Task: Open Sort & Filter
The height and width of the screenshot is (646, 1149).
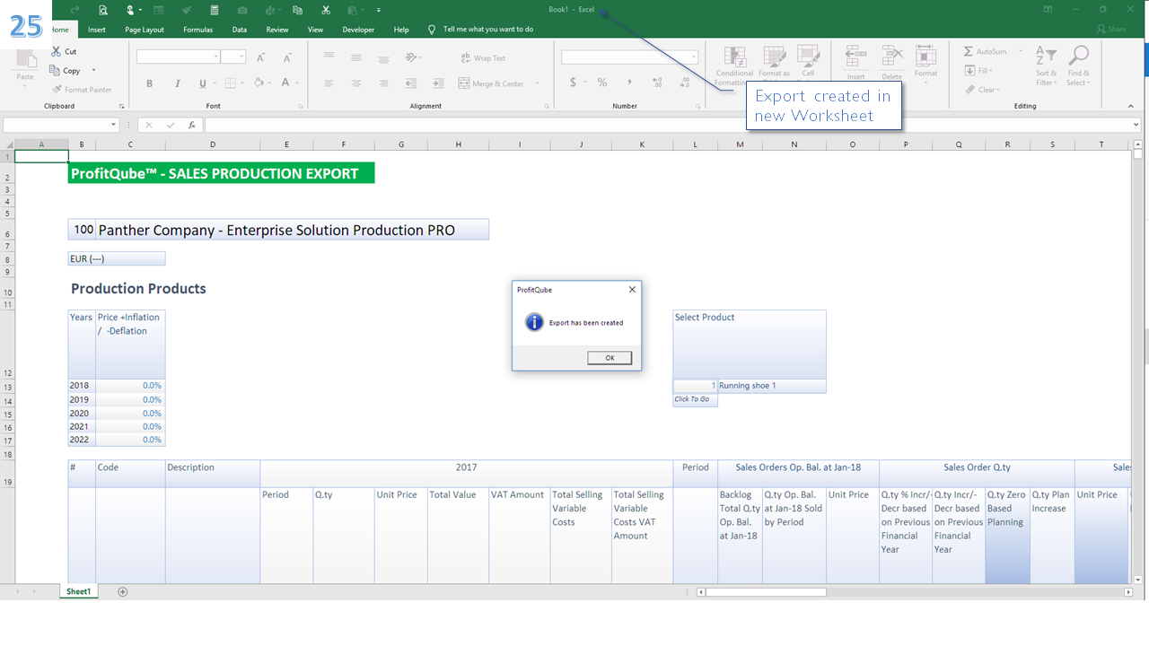Action: (x=1047, y=66)
